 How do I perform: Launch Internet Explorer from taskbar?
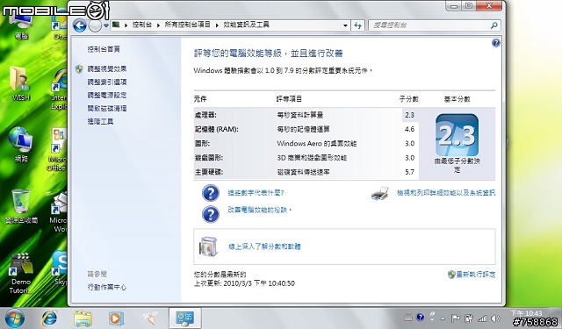pos(49,318)
